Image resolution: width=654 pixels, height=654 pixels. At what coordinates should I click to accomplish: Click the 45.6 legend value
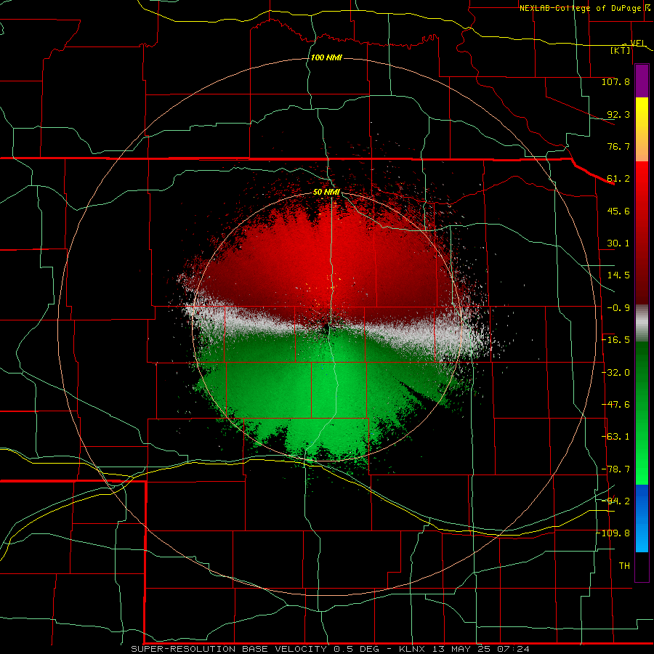pyautogui.click(x=618, y=211)
